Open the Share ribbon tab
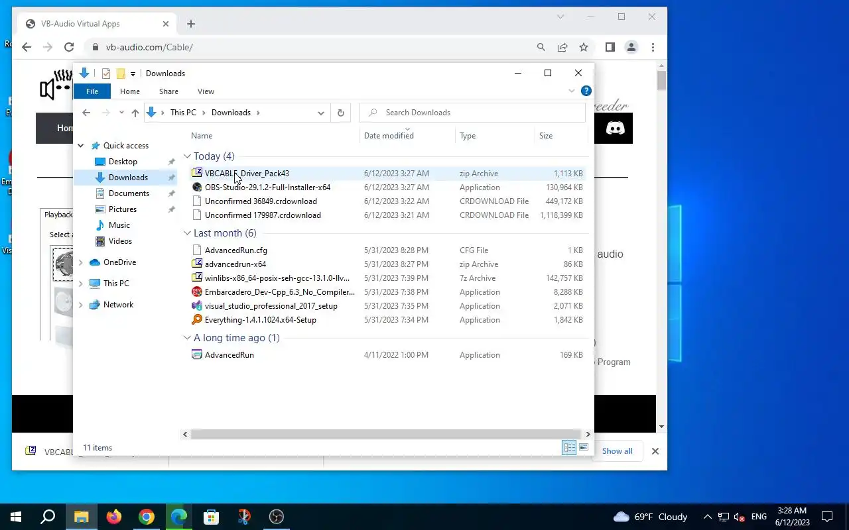The image size is (849, 530). 168,91
